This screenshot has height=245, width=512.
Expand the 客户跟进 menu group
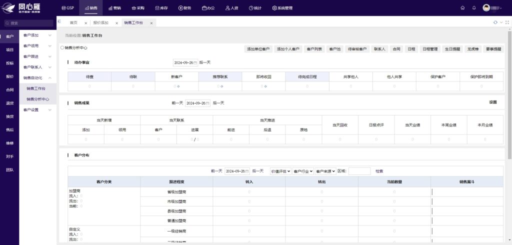click(37, 56)
